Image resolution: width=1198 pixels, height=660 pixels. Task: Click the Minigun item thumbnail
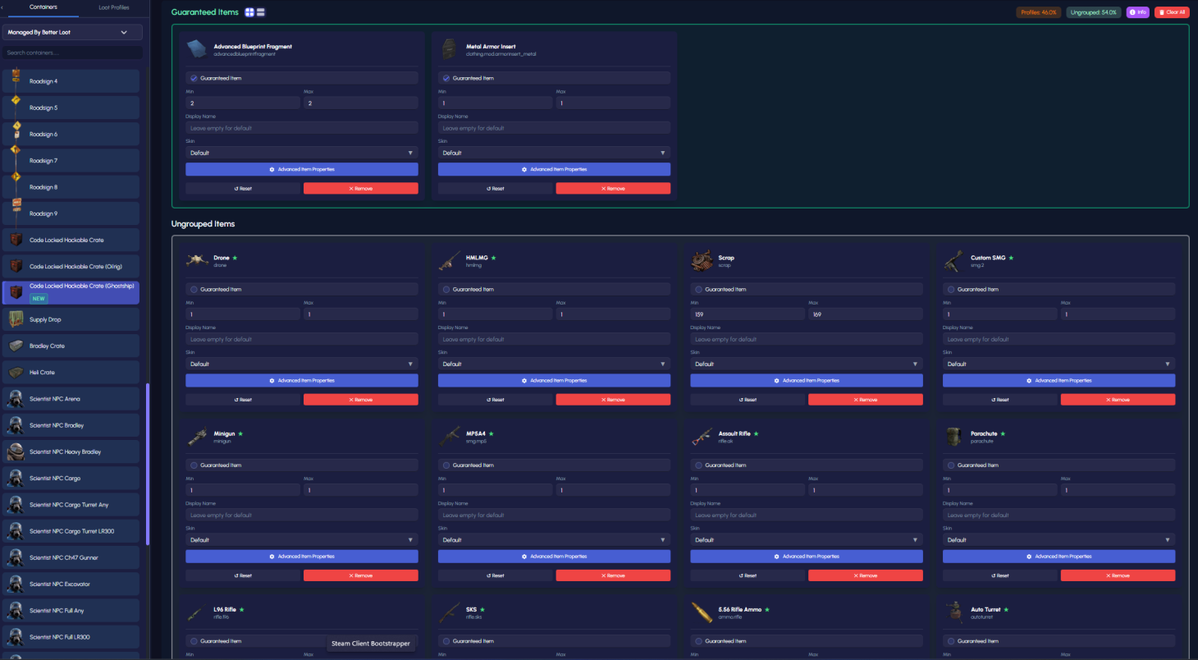click(198, 437)
